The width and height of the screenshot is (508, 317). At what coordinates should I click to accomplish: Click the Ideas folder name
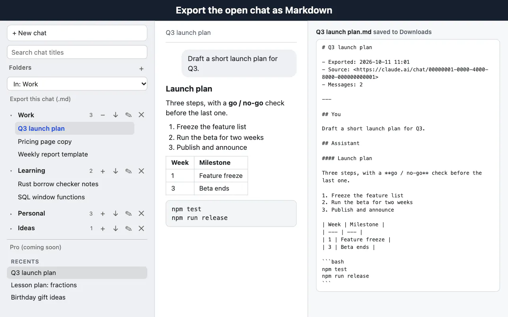coord(26,228)
